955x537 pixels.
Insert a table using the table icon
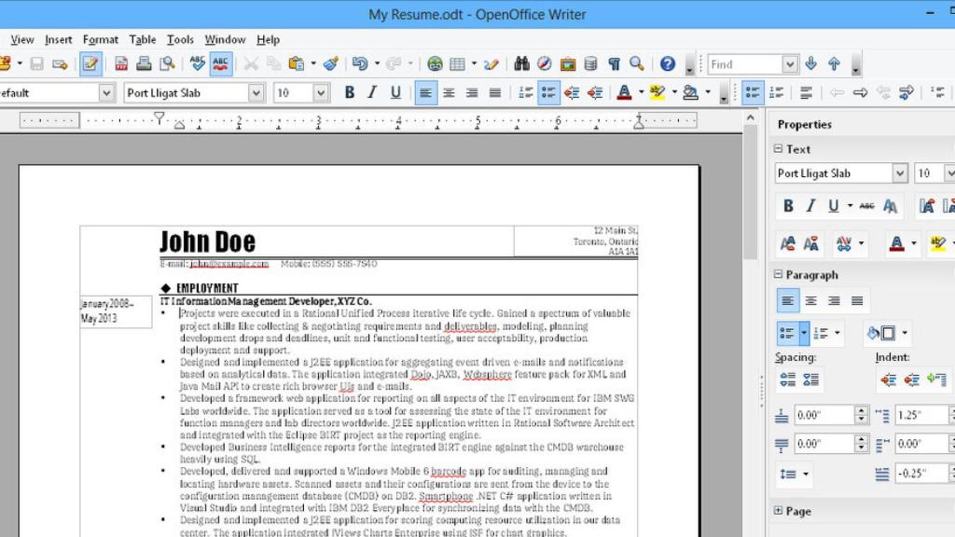(x=457, y=63)
